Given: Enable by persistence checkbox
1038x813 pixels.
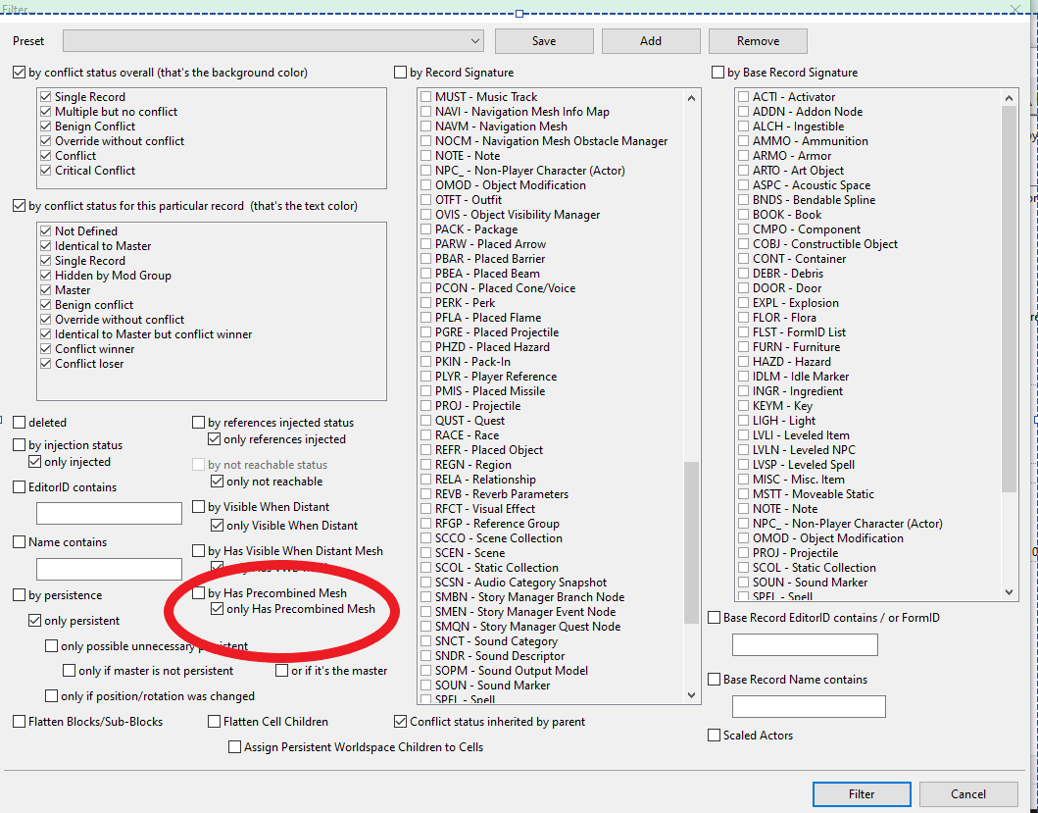Looking at the screenshot, I should tap(20, 595).
